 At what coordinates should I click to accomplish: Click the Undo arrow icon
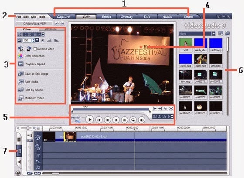57,24
